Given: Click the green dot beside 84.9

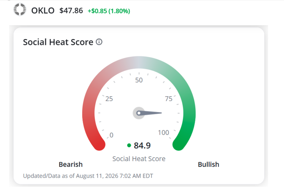Looking at the screenshot, I should pyautogui.click(x=129, y=145).
